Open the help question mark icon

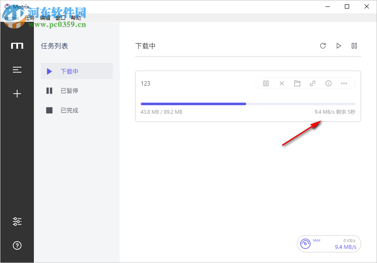click(x=17, y=245)
